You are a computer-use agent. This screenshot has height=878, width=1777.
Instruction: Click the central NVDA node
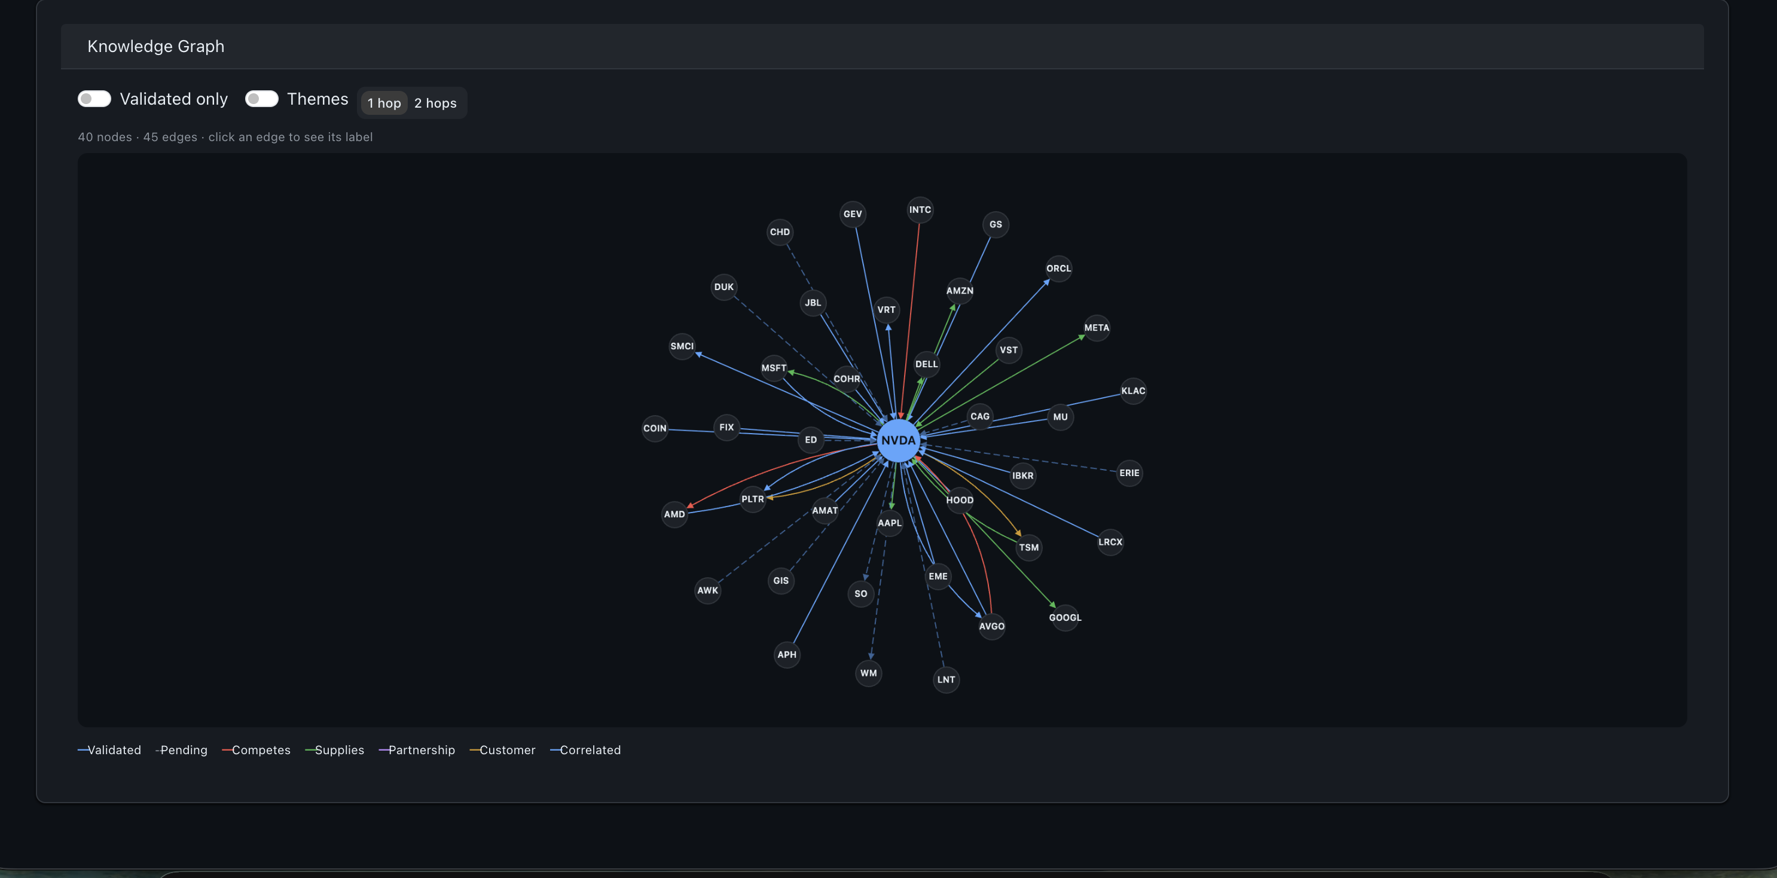coord(898,440)
